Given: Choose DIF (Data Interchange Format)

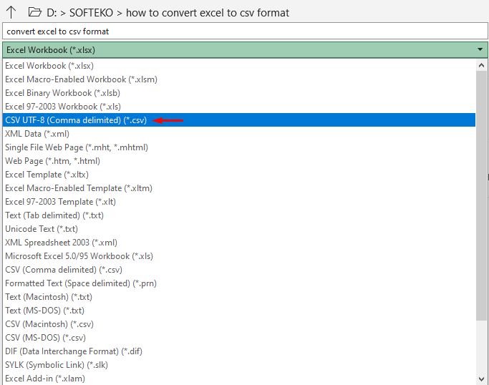Looking at the screenshot, I should (72, 351).
